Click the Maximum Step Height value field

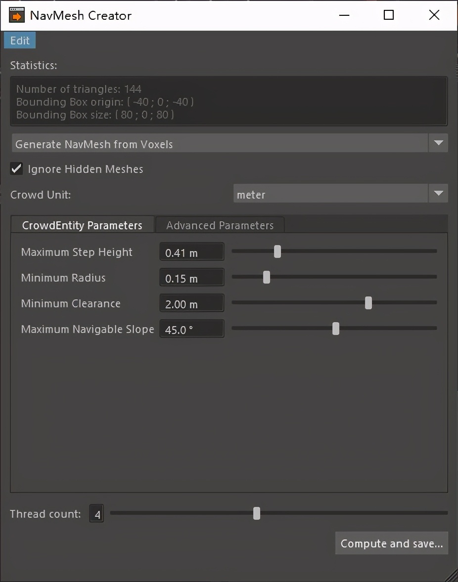click(x=191, y=252)
